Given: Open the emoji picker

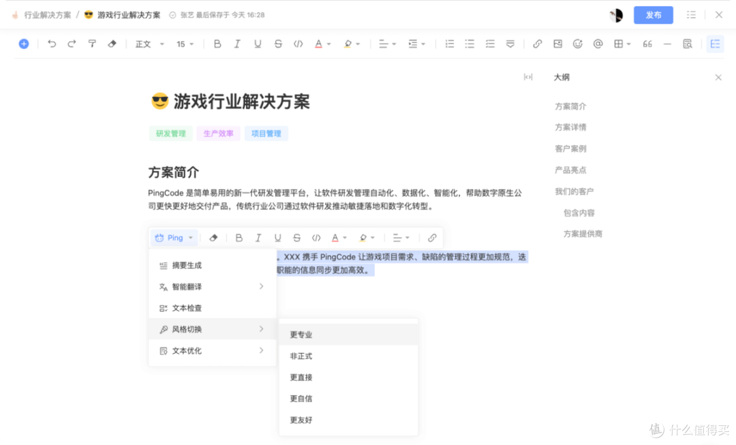Looking at the screenshot, I should 578,44.
